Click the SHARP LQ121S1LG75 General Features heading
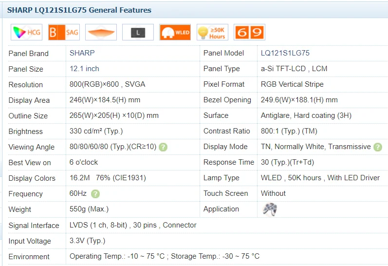This screenshot has width=388, height=266. click(79, 10)
